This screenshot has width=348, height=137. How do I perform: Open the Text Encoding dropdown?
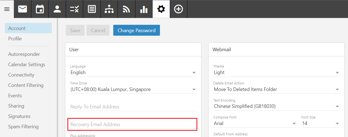[276, 106]
